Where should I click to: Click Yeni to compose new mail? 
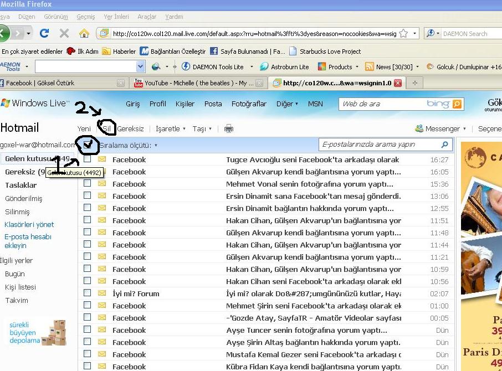84,128
